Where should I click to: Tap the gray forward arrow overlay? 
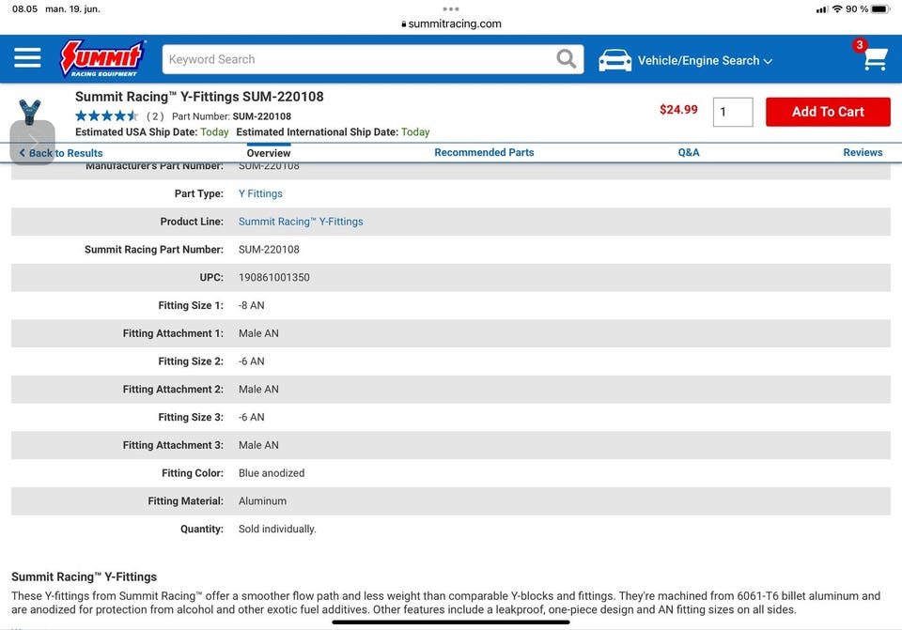[x=33, y=143]
